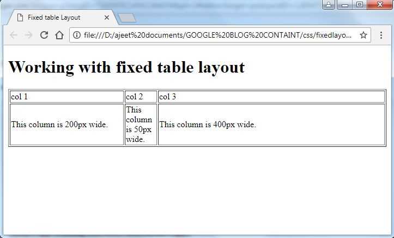Open the home page icon
The image size is (394, 238).
(59, 35)
